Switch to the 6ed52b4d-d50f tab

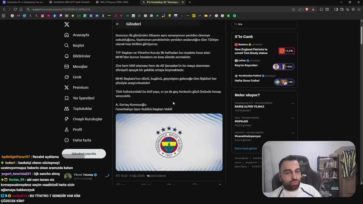[x=70, y=2]
